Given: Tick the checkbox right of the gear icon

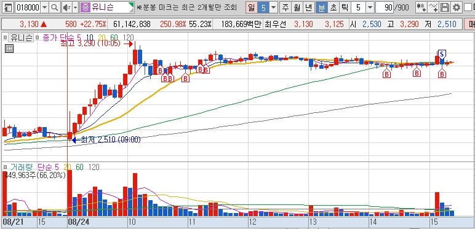Looking at the screenshot, I should [x=468, y=8].
